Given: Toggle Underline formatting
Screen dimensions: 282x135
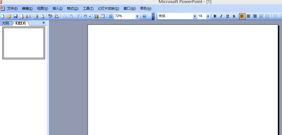Looking at the screenshot, I should click(228, 16).
